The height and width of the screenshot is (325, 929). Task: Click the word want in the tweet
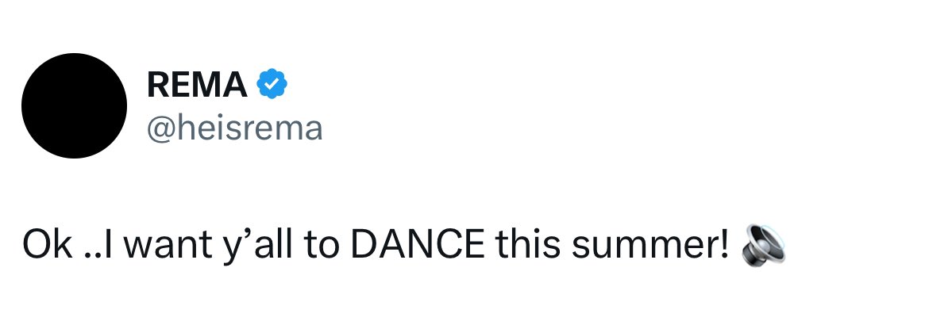[168, 246]
